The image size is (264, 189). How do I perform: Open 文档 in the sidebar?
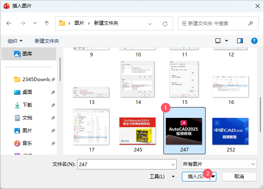[23, 118]
